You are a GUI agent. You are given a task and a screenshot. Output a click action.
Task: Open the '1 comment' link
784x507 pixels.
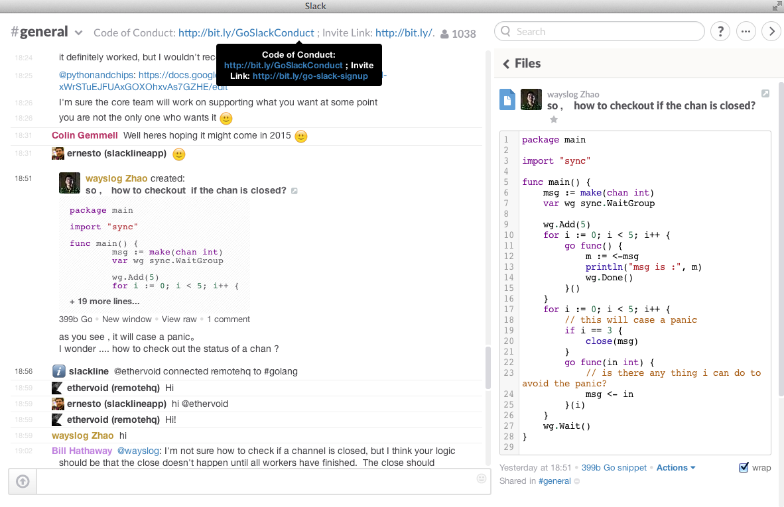click(228, 319)
